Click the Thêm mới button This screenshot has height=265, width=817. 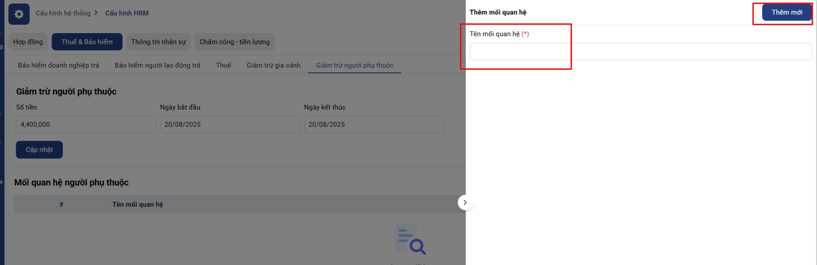tap(786, 12)
